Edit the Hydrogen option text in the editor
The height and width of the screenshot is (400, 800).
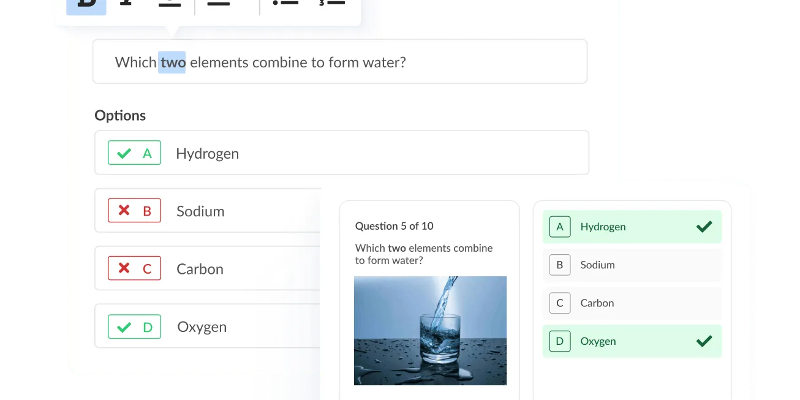coord(208,154)
